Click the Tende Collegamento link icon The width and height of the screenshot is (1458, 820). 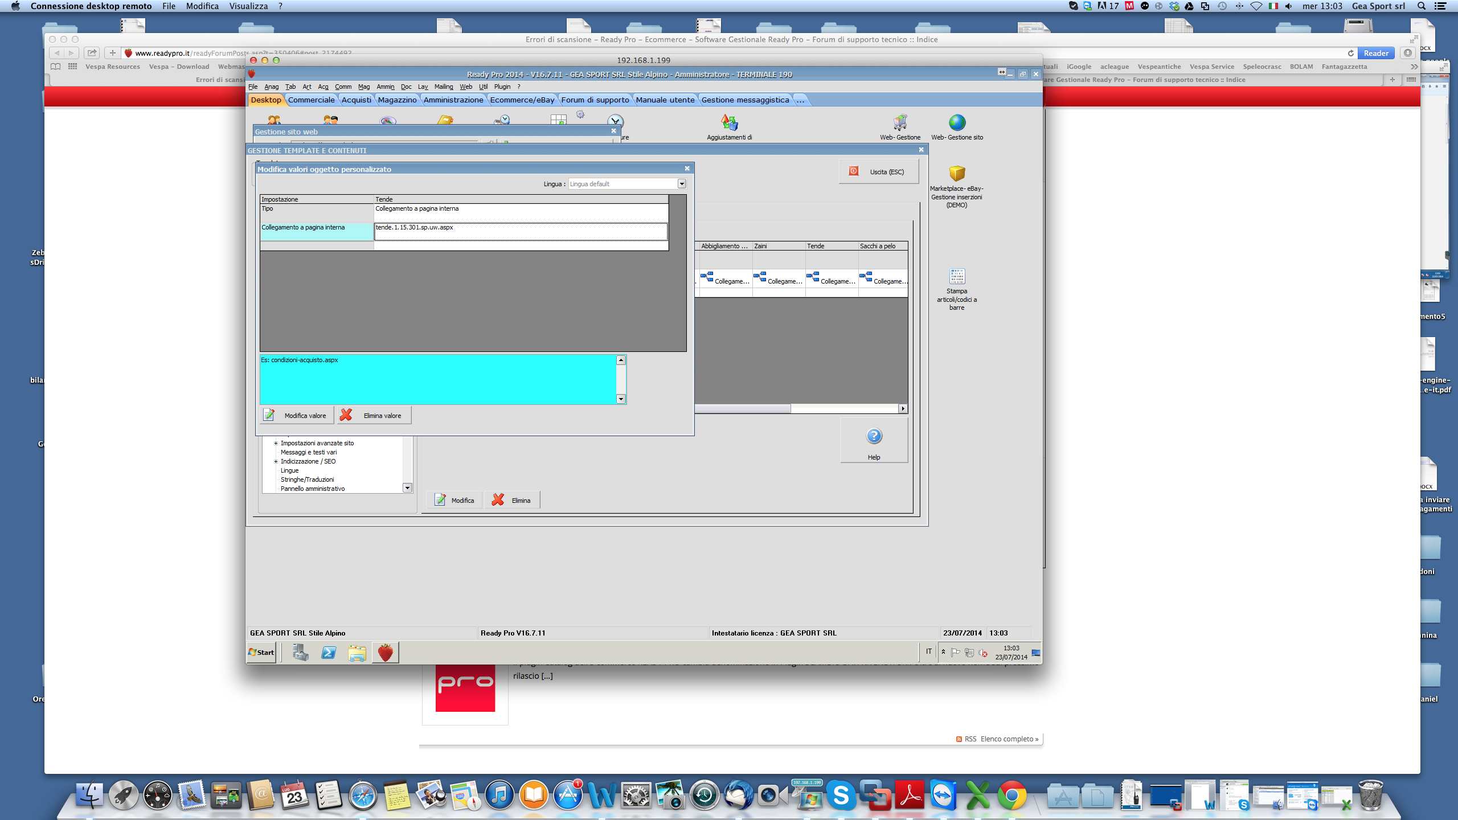pyautogui.click(x=813, y=277)
